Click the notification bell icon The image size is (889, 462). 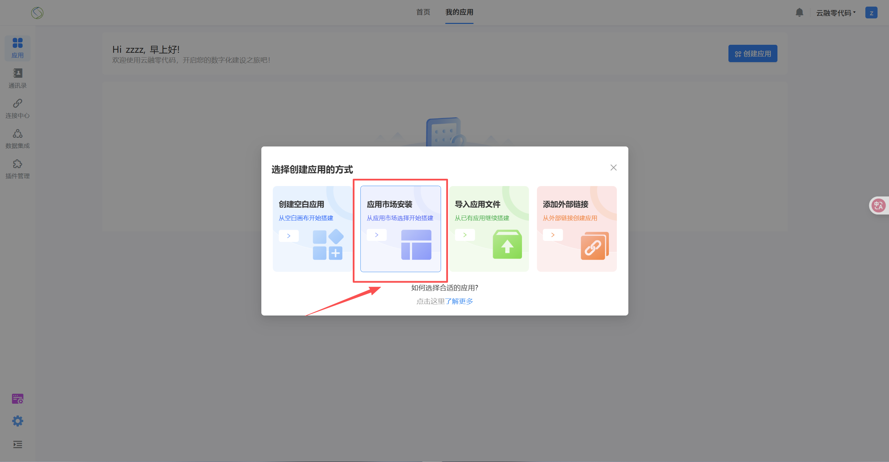799,13
